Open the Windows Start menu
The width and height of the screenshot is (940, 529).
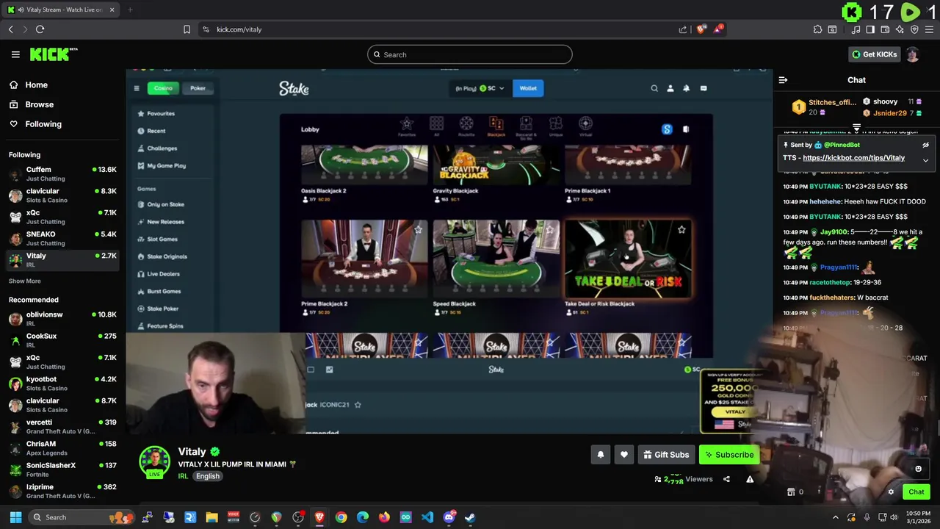15,517
